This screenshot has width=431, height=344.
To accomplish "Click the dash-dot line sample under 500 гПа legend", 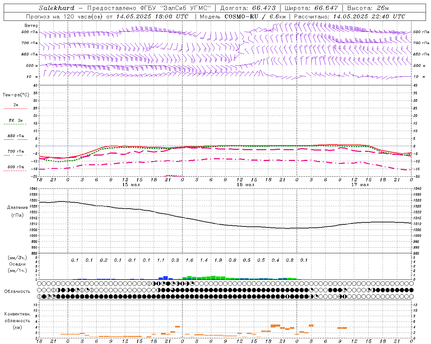I will 15,171.
